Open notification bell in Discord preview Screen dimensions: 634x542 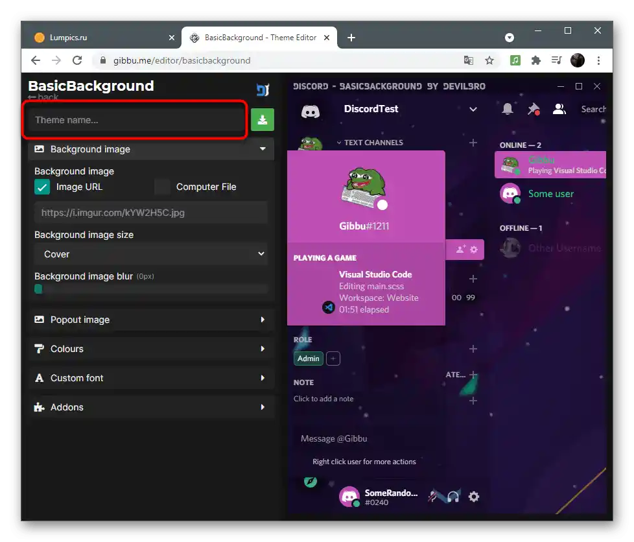pyautogui.click(x=508, y=109)
